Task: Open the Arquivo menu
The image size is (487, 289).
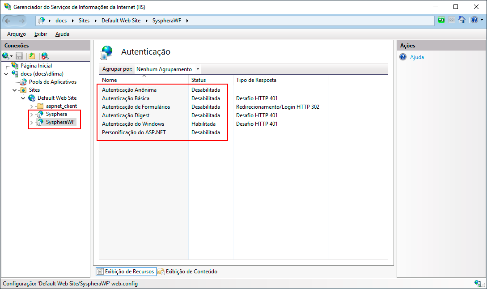Action: click(16, 34)
